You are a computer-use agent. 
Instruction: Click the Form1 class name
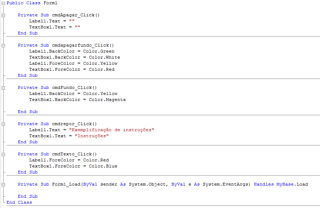[x=50, y=3]
